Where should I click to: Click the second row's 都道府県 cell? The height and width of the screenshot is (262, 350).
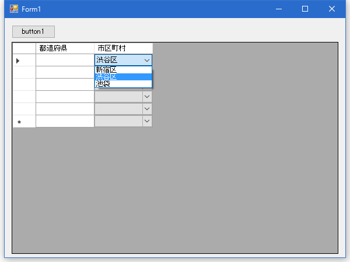(x=65, y=72)
